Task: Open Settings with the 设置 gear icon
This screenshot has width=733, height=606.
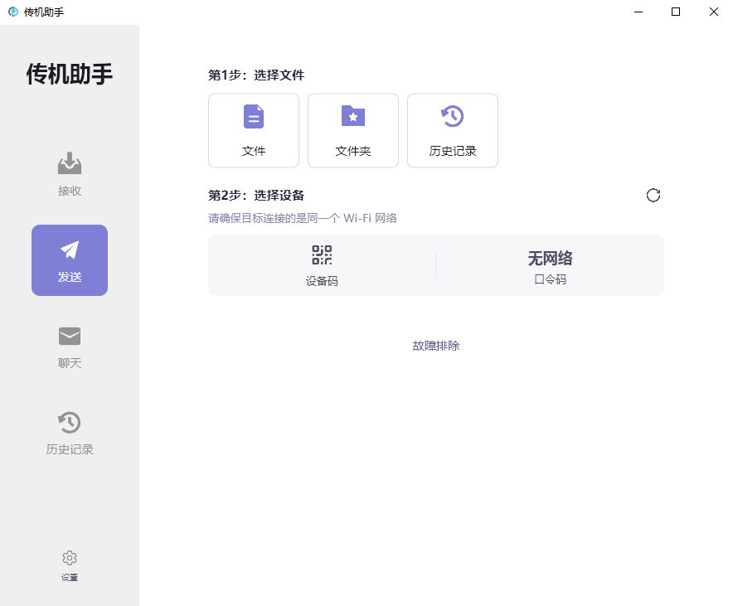Action: pos(70,558)
